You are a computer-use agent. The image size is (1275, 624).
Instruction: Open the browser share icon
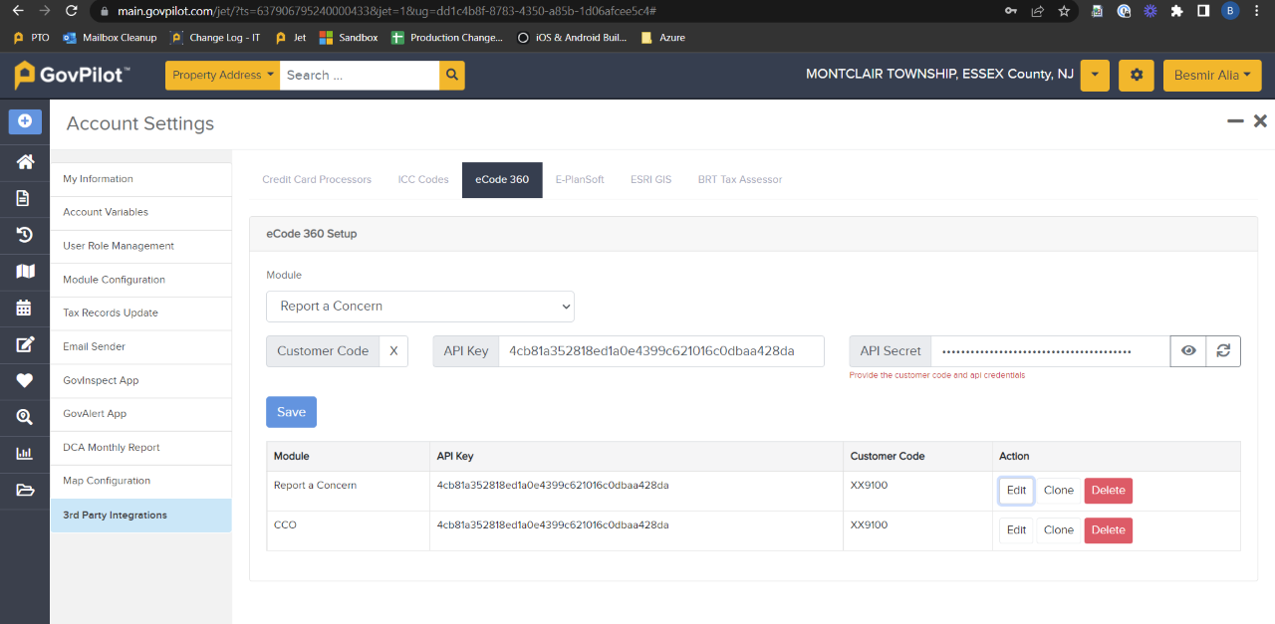(x=1037, y=11)
